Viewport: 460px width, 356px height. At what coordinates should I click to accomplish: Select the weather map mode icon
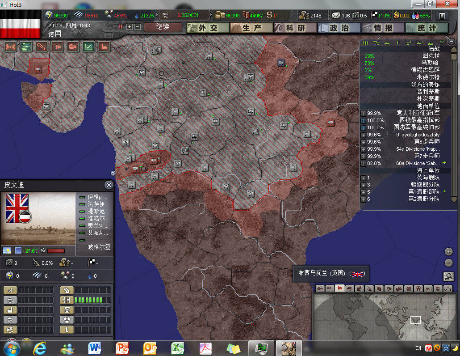point(350,289)
